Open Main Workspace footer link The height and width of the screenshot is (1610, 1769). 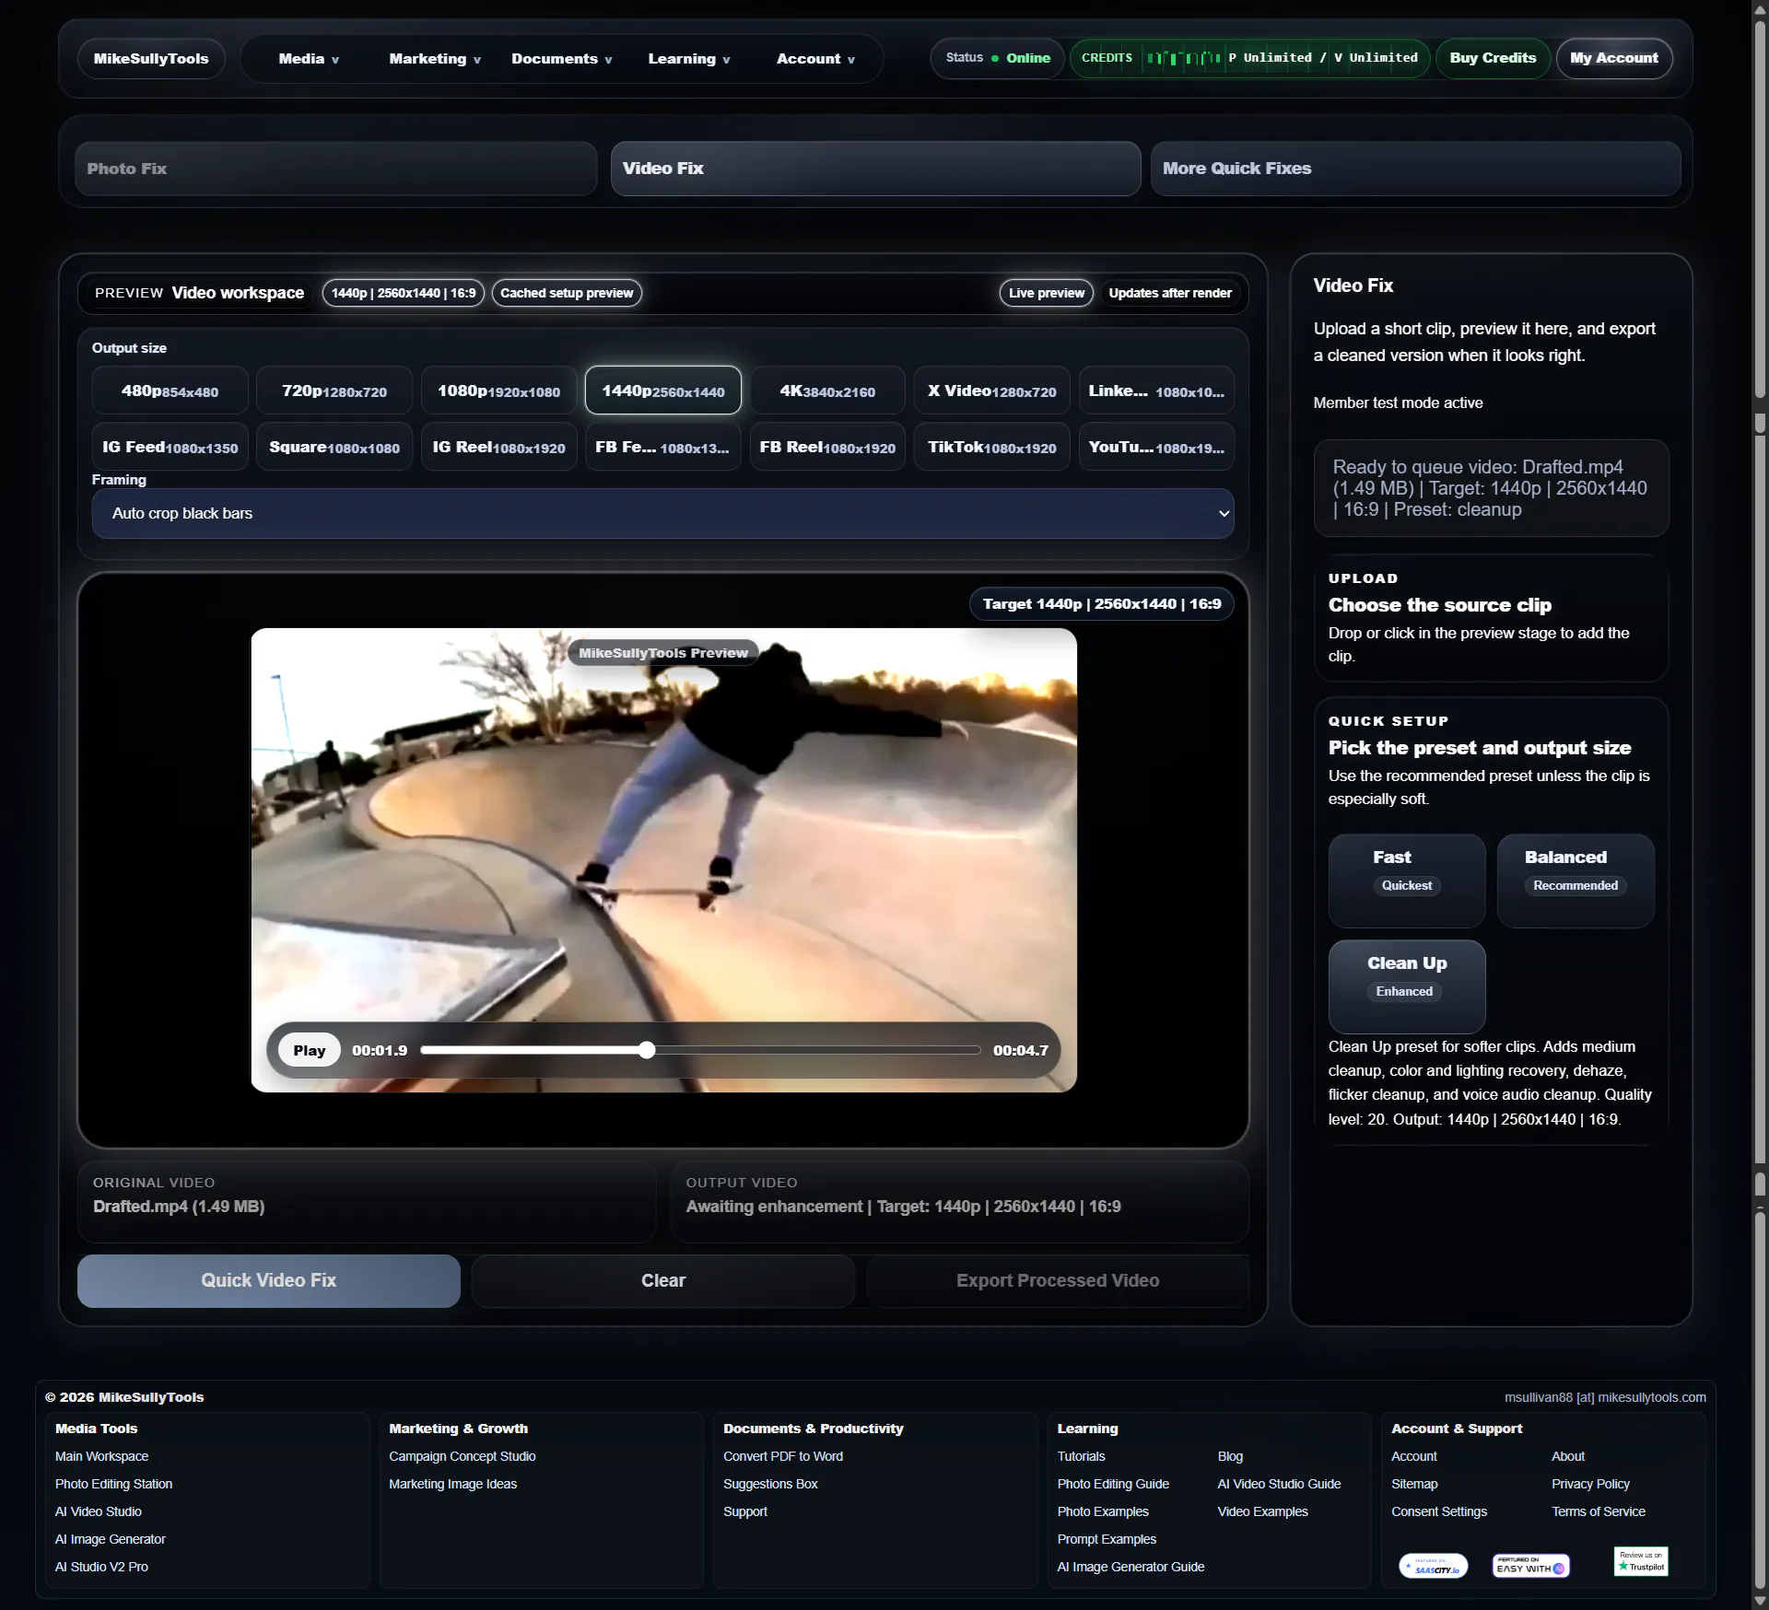pos(101,1456)
